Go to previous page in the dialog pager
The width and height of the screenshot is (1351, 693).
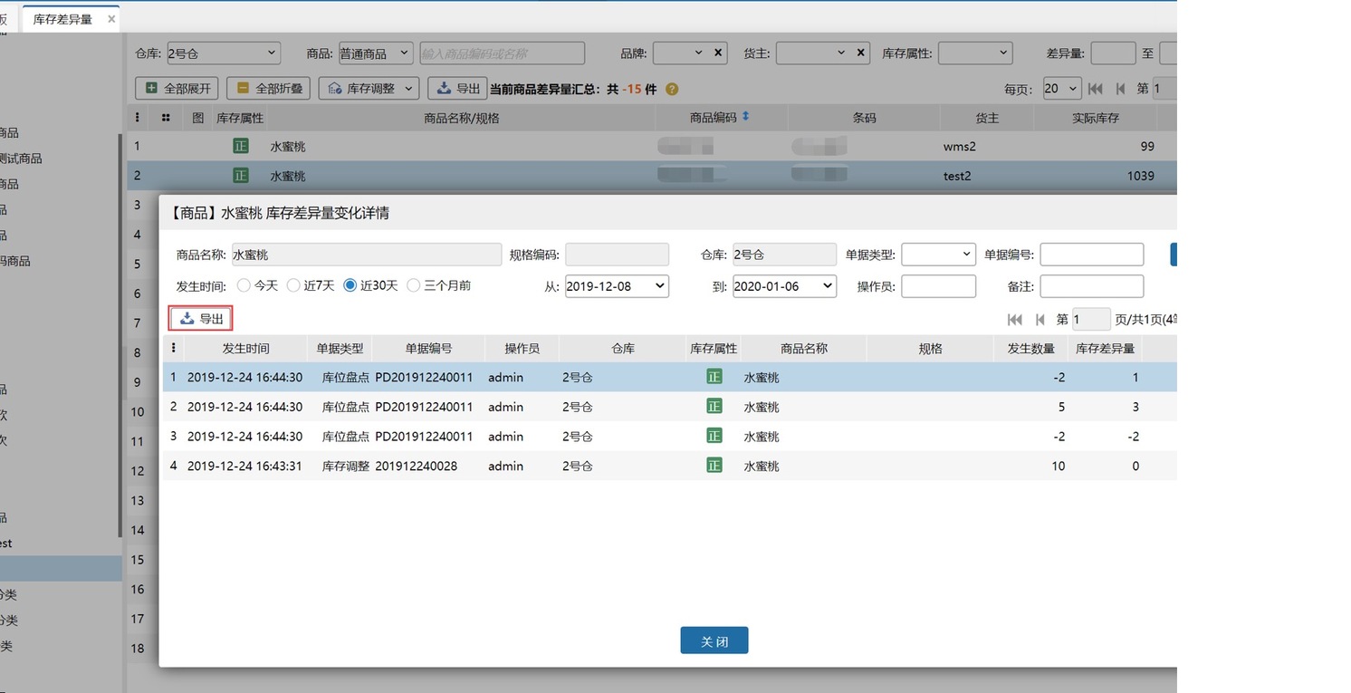tap(1040, 319)
